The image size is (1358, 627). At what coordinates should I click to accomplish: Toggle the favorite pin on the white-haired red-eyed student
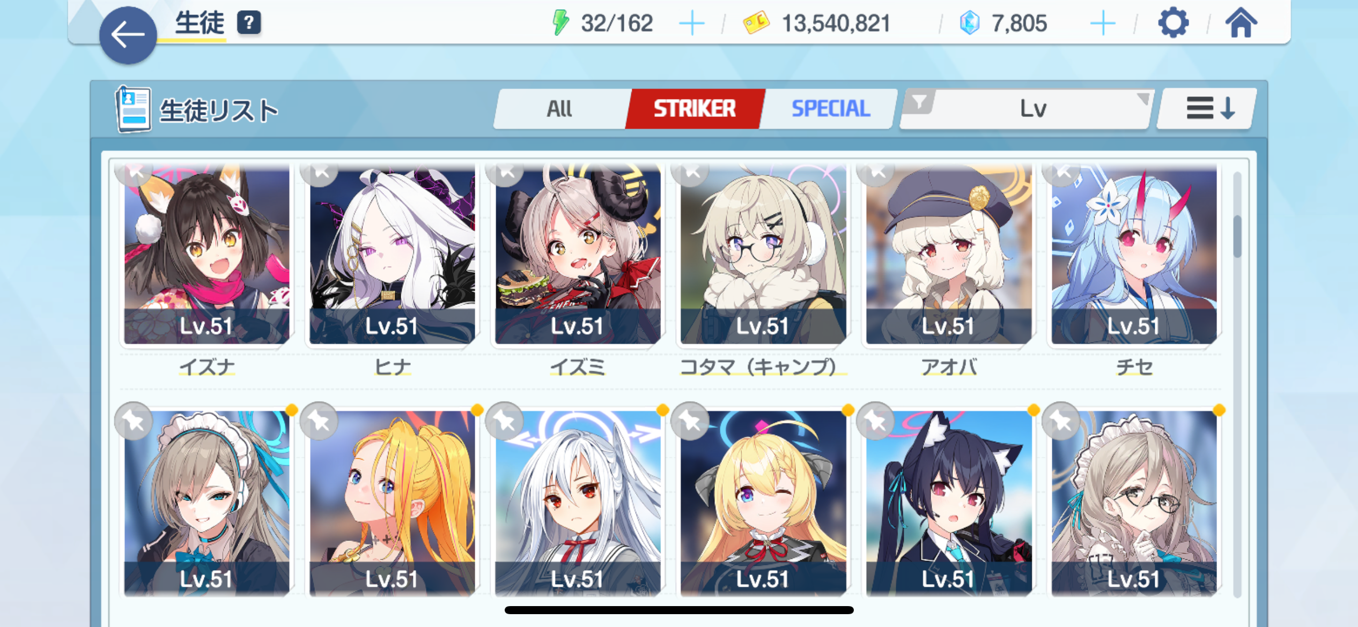point(504,421)
